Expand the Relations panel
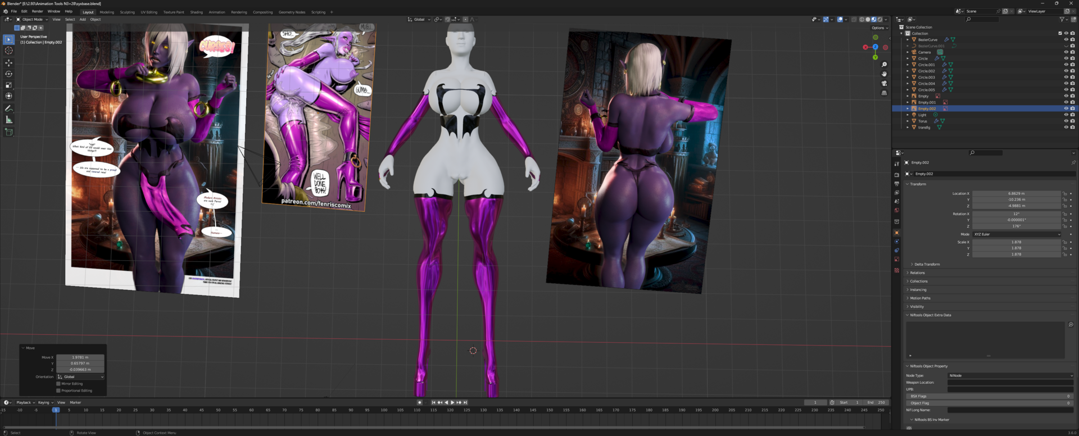 tap(916, 272)
